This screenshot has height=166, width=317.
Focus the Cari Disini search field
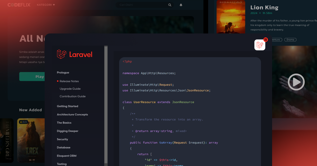click(x=144, y=5)
